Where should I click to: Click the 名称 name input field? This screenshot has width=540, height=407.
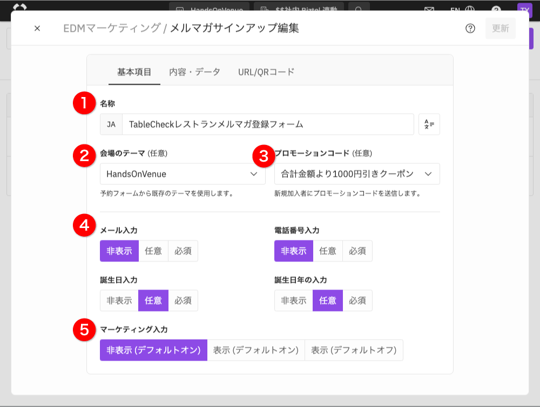click(x=268, y=125)
